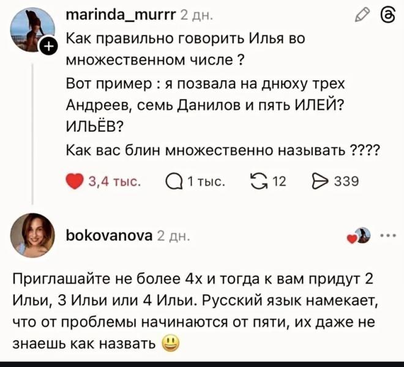The width and height of the screenshot is (404, 367).
Task: Share the post with the paper plane icon
Action: click(x=320, y=181)
